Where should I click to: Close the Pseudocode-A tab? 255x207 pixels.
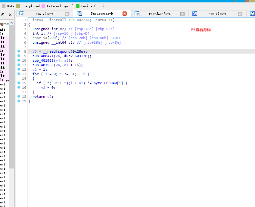pos(182,14)
